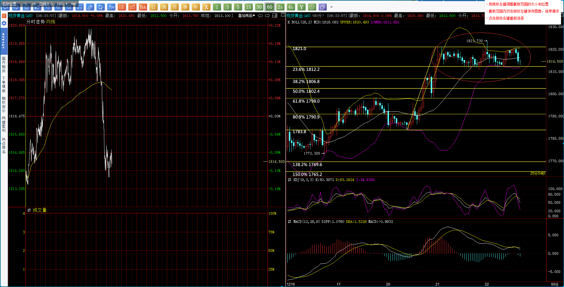Toggle the 4h period button
Viewport: 564px width, 287px height.
(291, 7)
